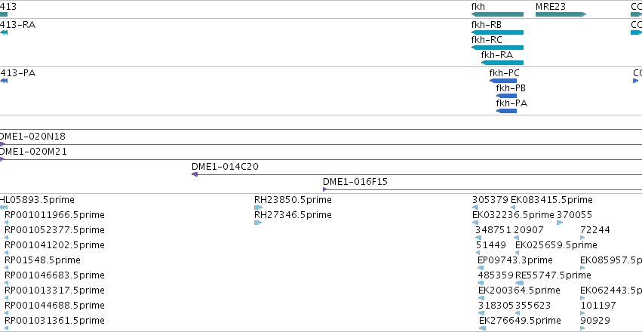
Task: Click the 51449 EST label
Action: point(491,245)
